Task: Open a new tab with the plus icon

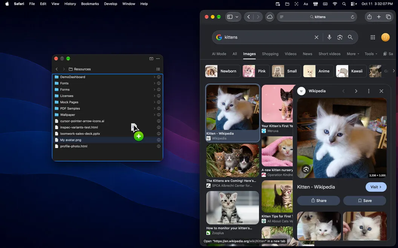Action: coord(379,17)
